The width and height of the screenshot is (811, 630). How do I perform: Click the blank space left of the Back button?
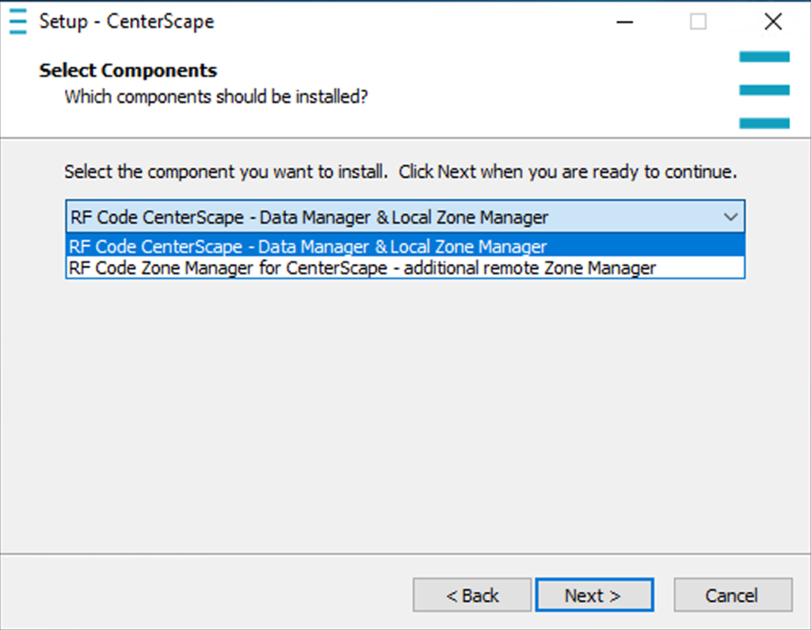click(x=209, y=596)
